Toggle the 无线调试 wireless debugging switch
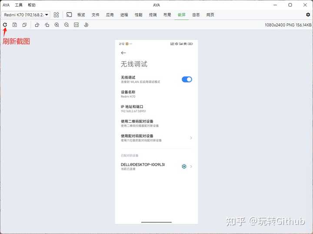Image resolution: width=313 pixels, height=234 pixels. (x=186, y=79)
